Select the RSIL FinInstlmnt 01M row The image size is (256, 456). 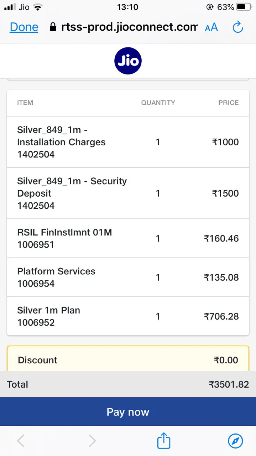128,238
